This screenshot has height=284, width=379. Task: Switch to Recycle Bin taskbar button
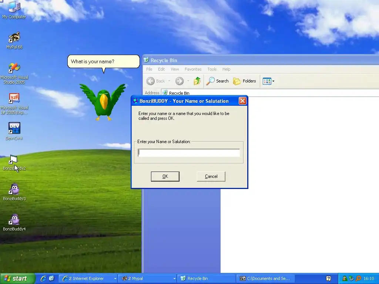[207, 278]
